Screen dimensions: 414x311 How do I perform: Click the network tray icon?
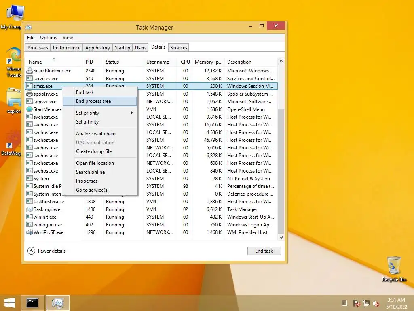tap(366, 303)
